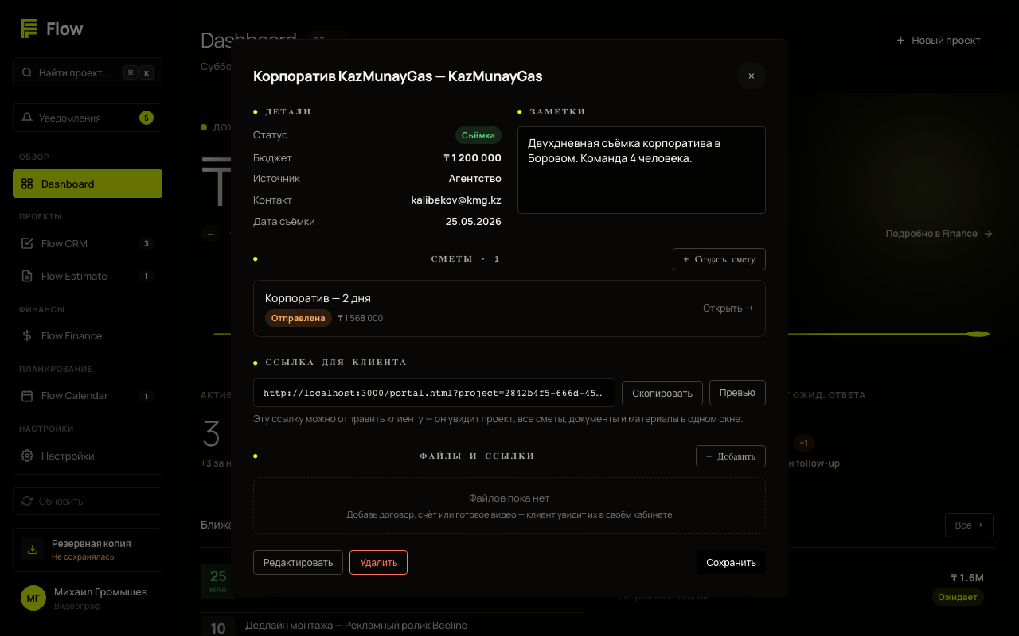Click the Flow Finance dollar icon

pos(27,335)
